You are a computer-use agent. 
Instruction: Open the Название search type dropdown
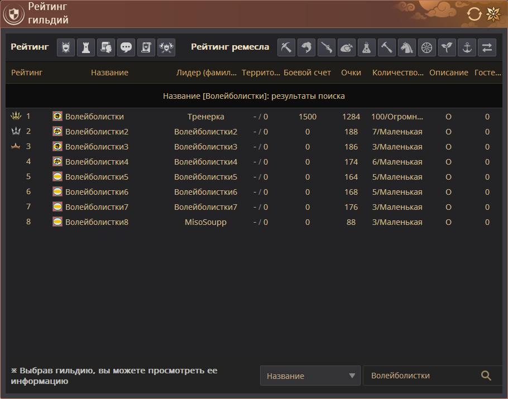pyautogui.click(x=310, y=376)
